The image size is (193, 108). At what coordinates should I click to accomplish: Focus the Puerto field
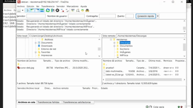tap(130, 16)
